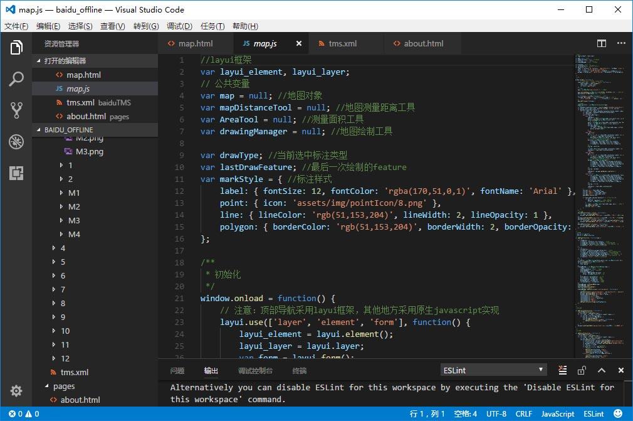Expand folder M4 in explorer

(x=61, y=234)
